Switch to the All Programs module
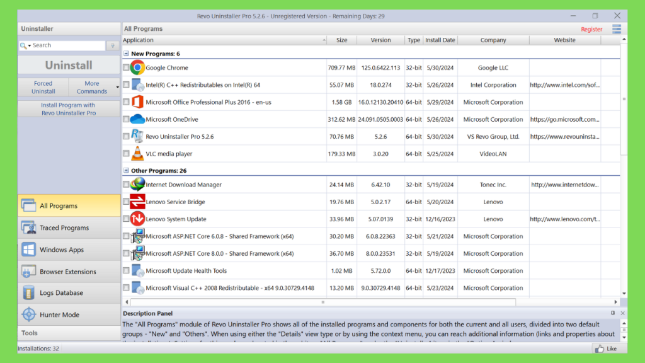 point(69,205)
